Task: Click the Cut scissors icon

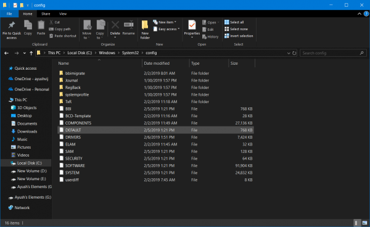Action: (x=51, y=22)
